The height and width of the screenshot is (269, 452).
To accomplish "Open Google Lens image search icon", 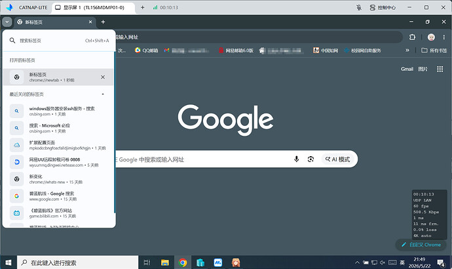I will [x=311, y=159].
